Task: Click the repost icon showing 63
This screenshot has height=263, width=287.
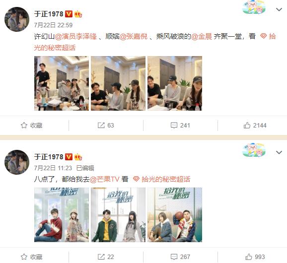Action: [x=101, y=126]
